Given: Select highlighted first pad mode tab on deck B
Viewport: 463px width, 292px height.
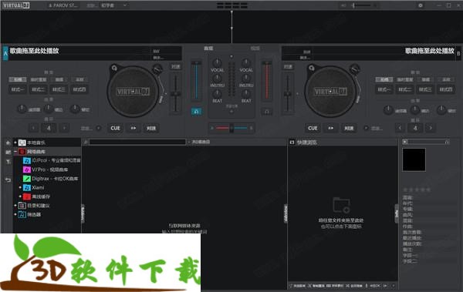Looking at the screenshot, I should (384, 79).
